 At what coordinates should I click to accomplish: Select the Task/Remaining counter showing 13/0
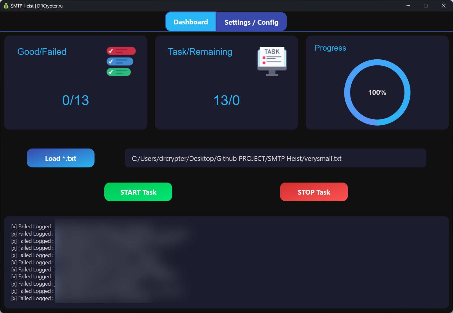click(226, 100)
